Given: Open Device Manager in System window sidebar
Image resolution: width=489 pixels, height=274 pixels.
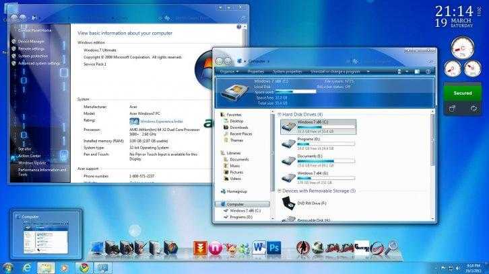Looking at the screenshot, I should (31, 42).
